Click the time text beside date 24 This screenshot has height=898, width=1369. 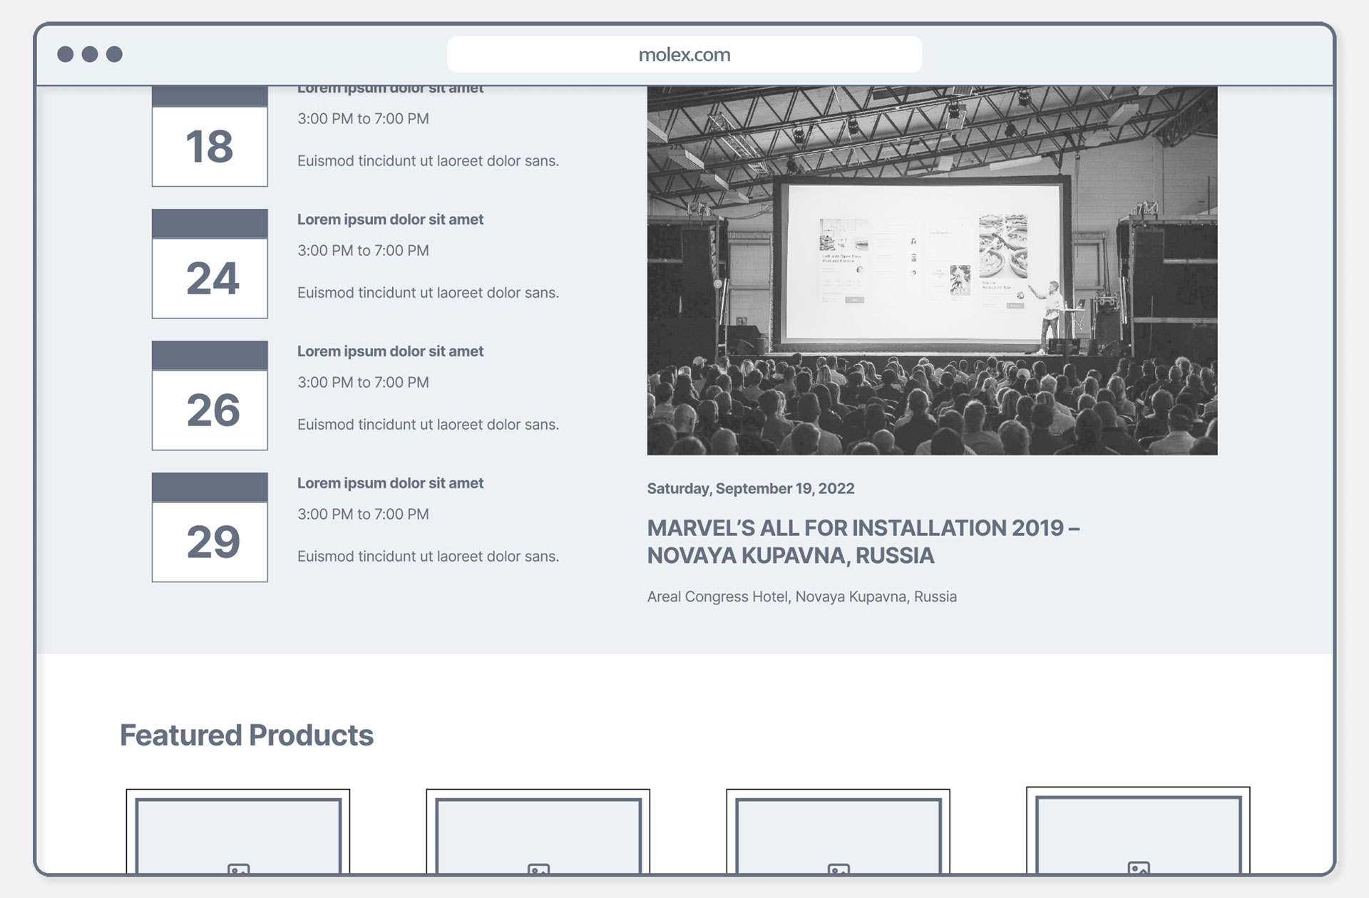[363, 251]
